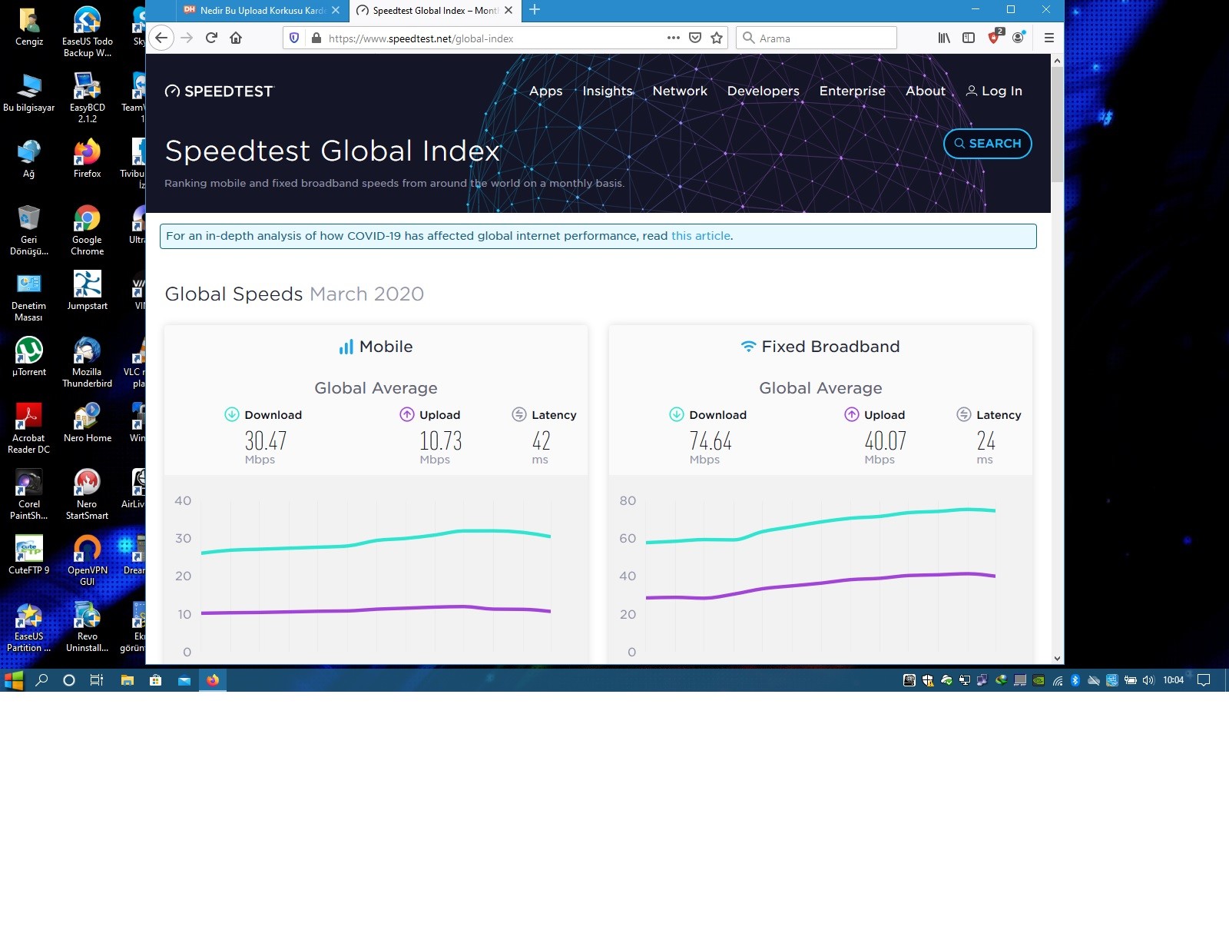Click the Mobile Latency icon
1229x930 pixels.
[519, 414]
